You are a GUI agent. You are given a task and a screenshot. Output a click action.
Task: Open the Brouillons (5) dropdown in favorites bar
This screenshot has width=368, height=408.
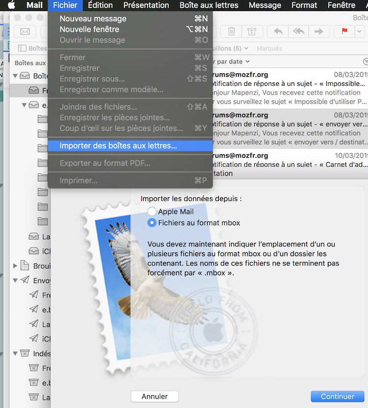231,48
